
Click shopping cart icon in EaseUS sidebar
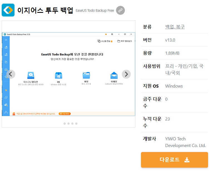tap(6, 90)
